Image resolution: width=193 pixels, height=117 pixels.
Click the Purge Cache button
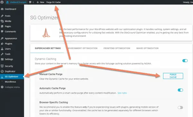tap(173, 76)
